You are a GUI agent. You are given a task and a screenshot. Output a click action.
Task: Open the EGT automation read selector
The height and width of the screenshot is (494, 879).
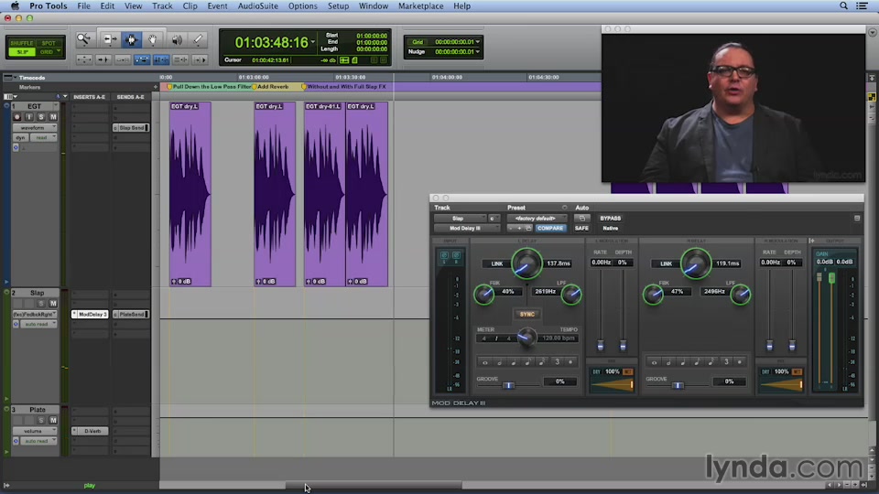(x=44, y=138)
